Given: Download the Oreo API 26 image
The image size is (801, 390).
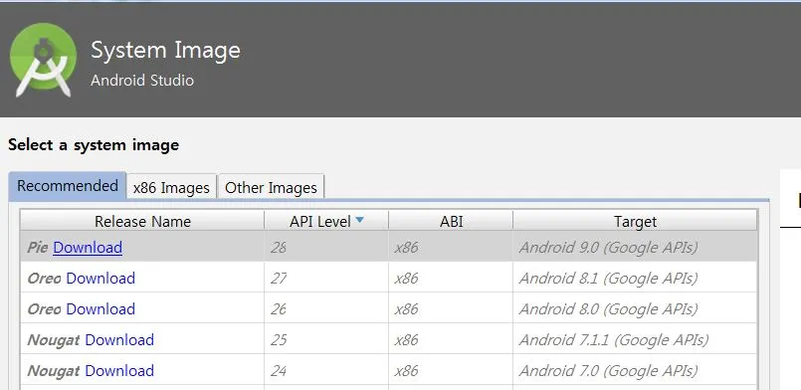Looking at the screenshot, I should [100, 308].
